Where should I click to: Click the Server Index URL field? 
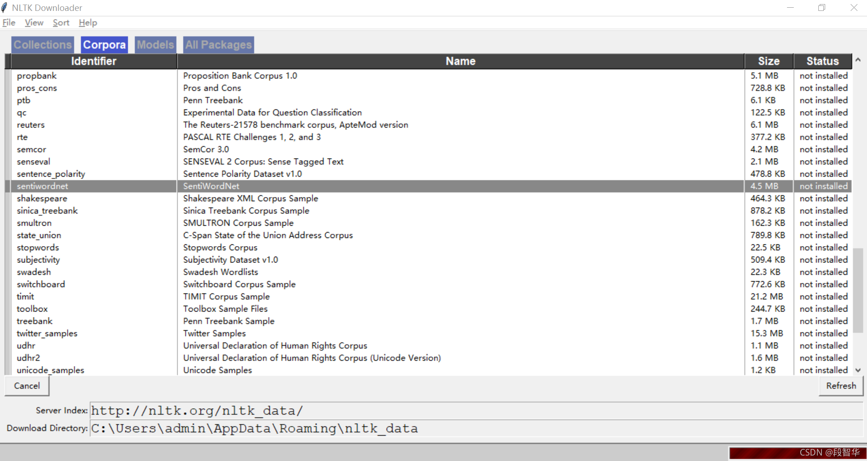[476, 411]
